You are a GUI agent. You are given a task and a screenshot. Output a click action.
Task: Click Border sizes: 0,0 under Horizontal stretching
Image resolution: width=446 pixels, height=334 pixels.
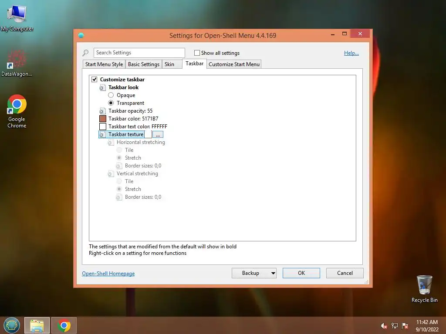point(143,166)
